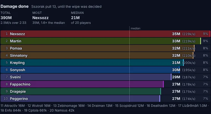Screen dimensions: 211x114
Task: Click Krøpling's 31M damage value
Action: [176, 63]
